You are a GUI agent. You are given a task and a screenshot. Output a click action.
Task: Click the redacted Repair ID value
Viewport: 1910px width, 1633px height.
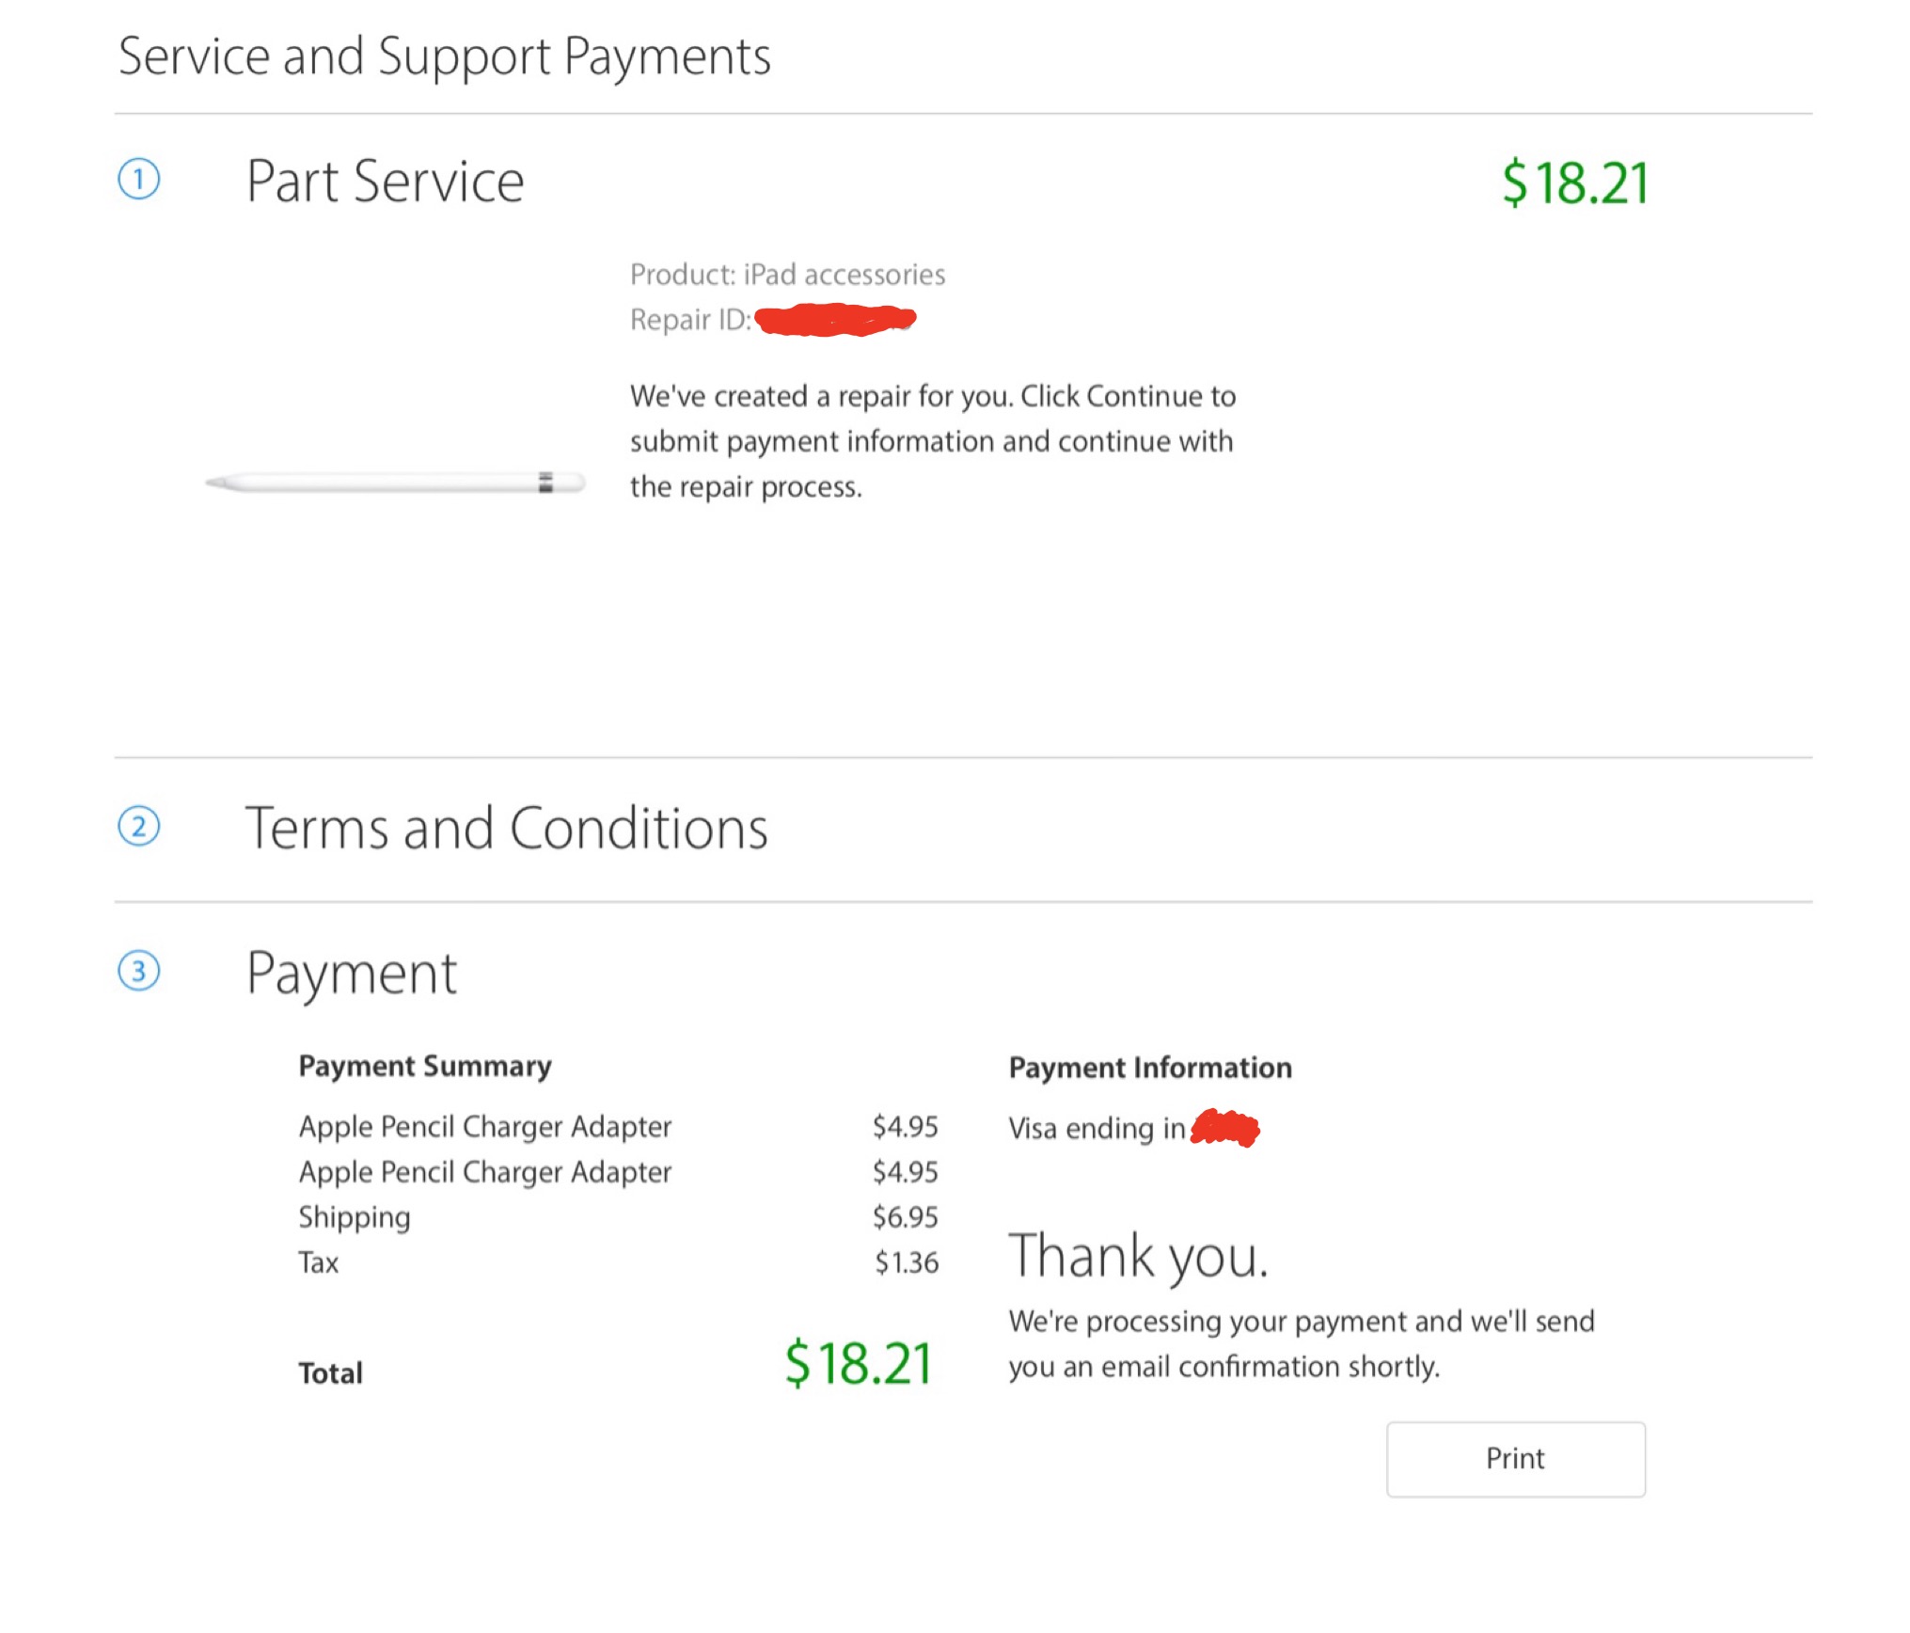pyautogui.click(x=835, y=320)
